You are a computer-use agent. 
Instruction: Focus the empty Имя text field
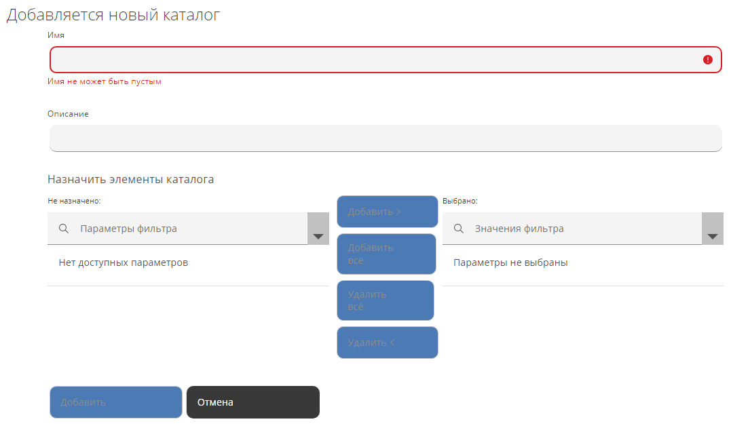(373, 60)
